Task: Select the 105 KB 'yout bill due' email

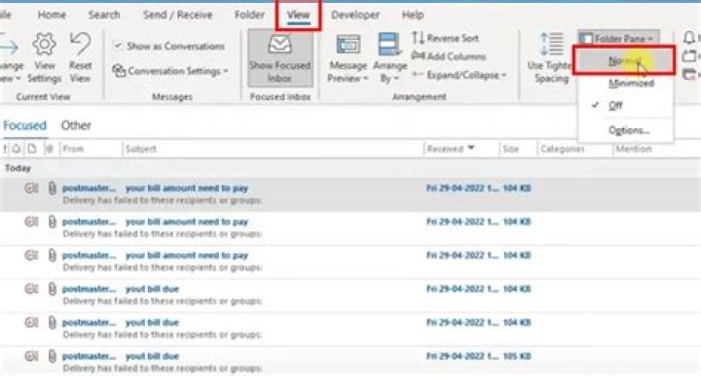Action: tap(350, 361)
